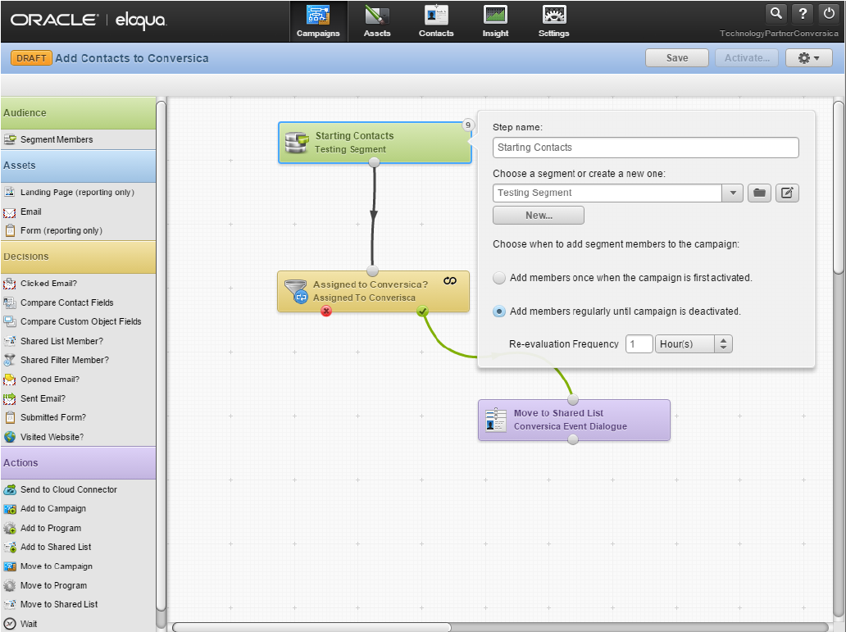Screen dimensions: 846x632
Task: Collapse the Decisions section header
Action: [x=78, y=257]
